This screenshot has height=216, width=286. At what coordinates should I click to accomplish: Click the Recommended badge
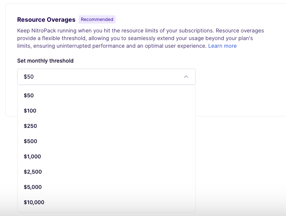97,19
